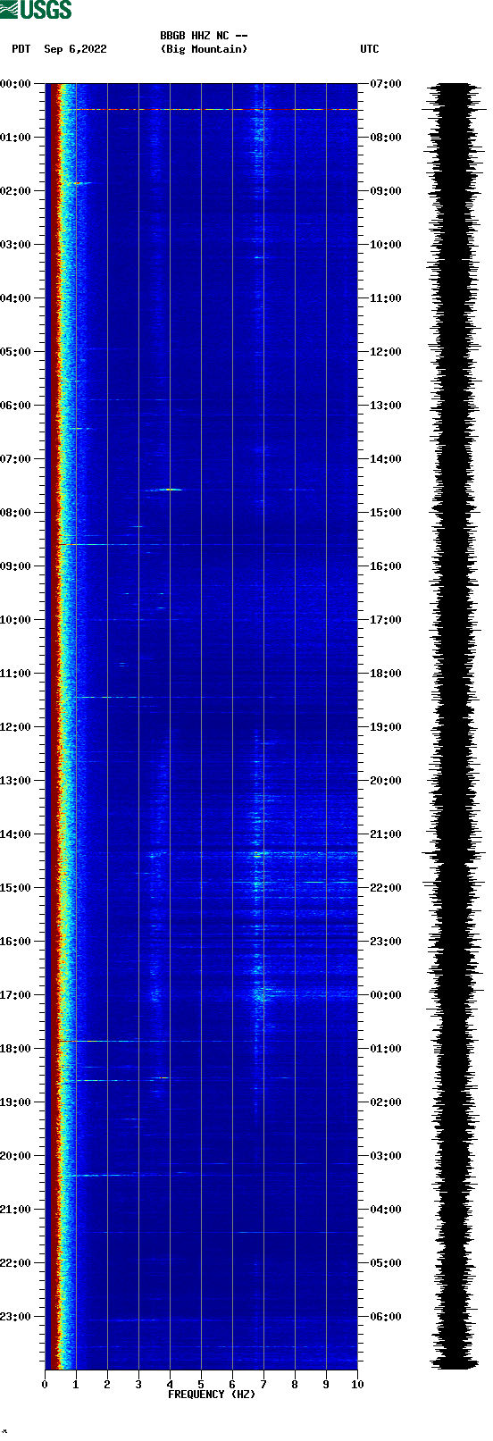493x1441 pixels.
Task: Click frequency axis tick label '8' below spectrogram
Action: pos(295,1385)
